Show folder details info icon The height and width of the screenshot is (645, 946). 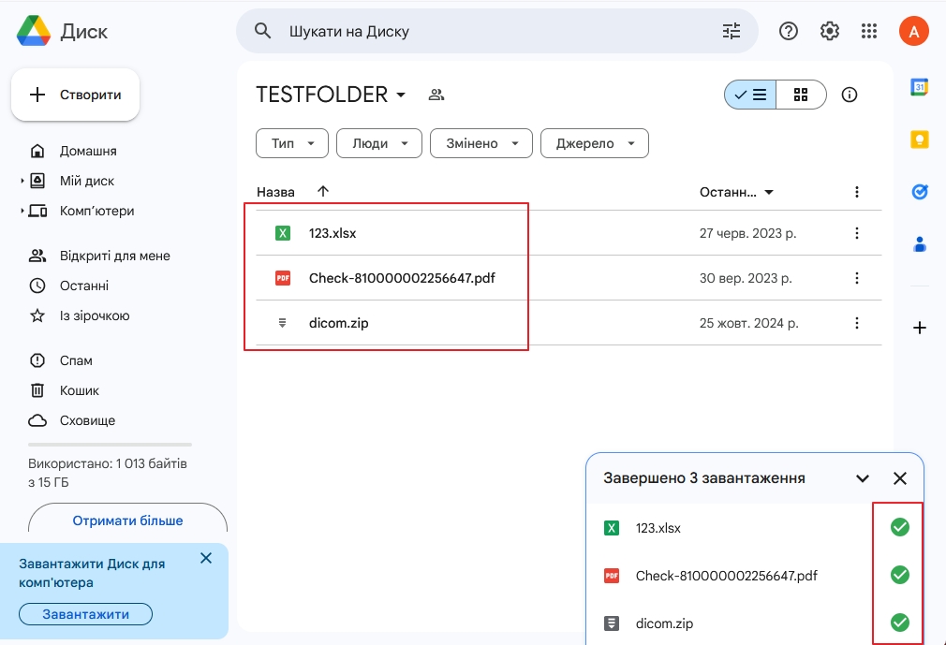850,95
